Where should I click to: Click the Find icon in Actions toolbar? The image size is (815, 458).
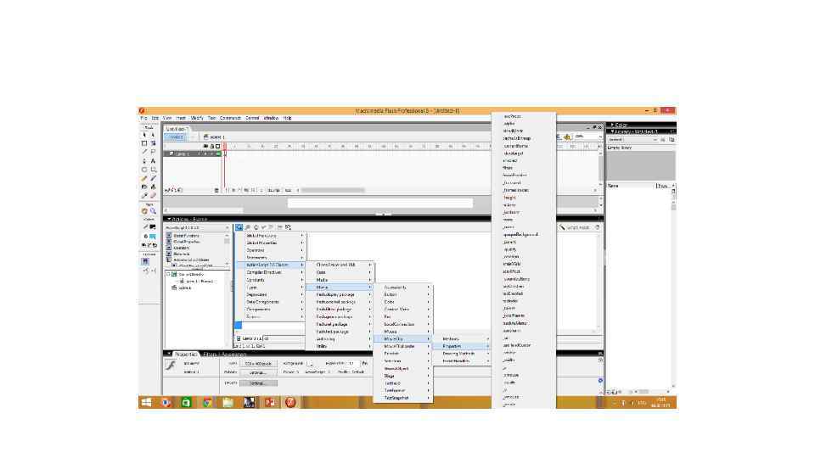click(248, 227)
